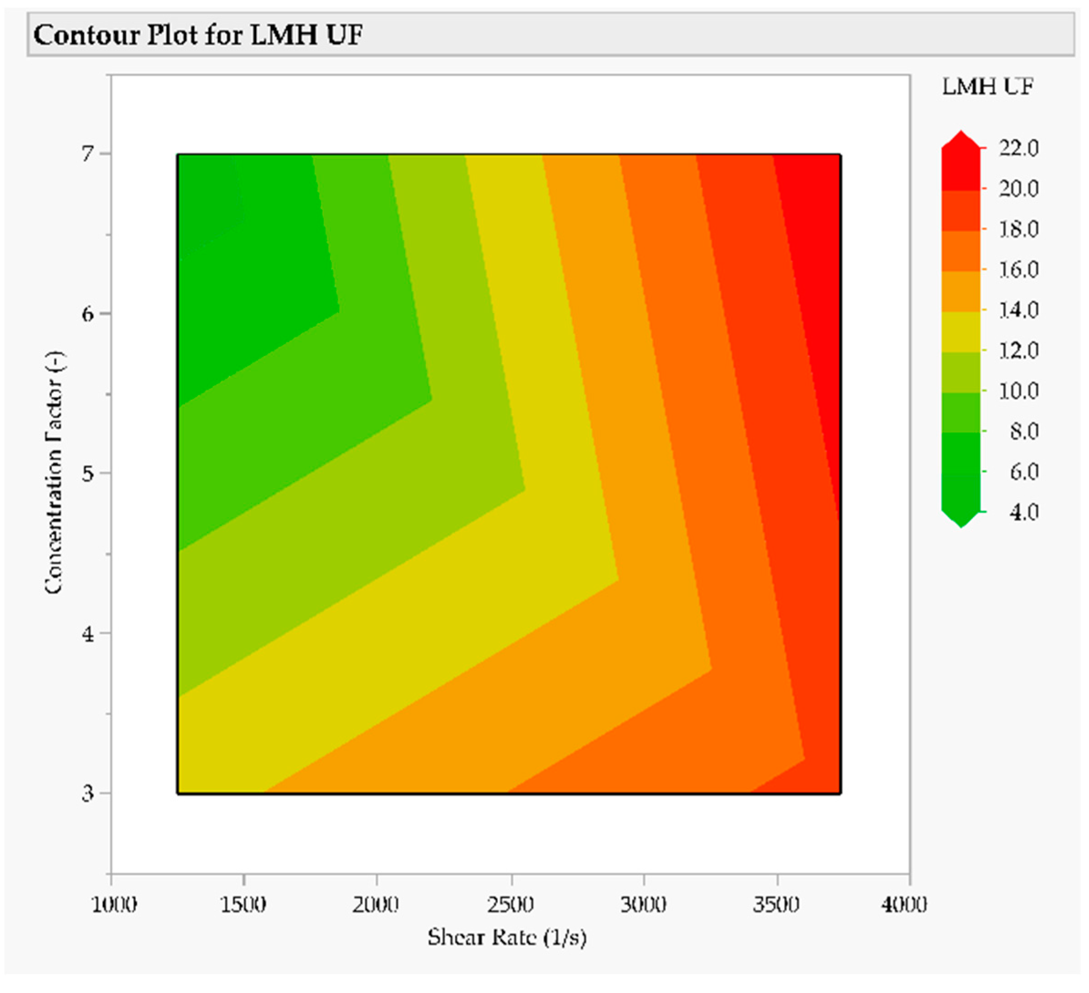Click the red 20.0–22.0 legend swatch

coord(960,169)
